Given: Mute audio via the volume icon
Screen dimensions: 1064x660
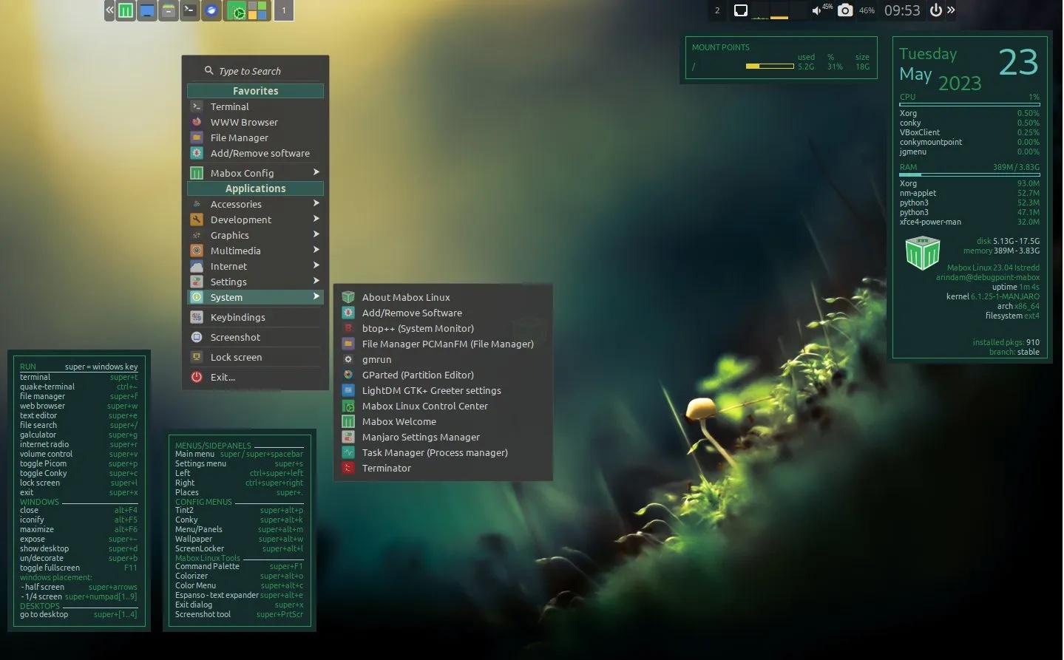Looking at the screenshot, I should coord(818,10).
